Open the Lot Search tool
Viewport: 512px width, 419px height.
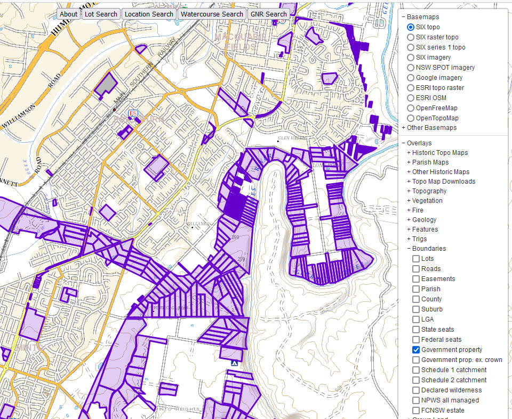101,14
